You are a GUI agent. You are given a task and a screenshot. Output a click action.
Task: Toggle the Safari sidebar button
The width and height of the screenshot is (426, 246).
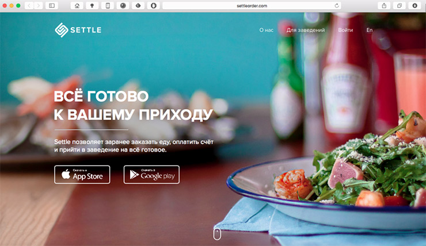coord(52,6)
